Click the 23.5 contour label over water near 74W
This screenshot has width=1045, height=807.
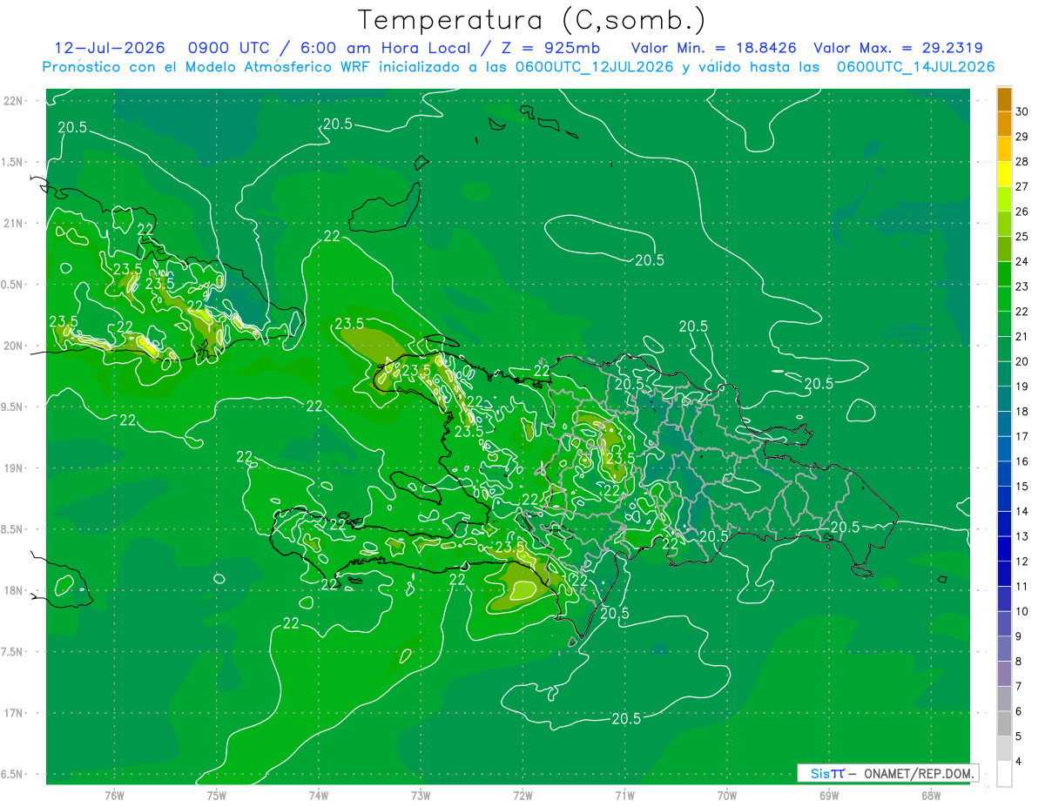point(349,324)
